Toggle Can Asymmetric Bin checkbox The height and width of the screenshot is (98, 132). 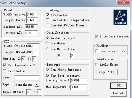[x=5, y=65]
